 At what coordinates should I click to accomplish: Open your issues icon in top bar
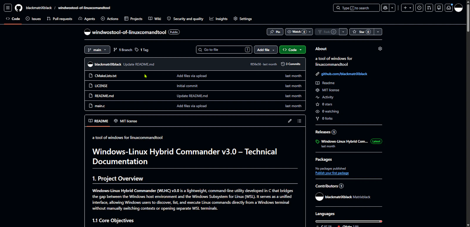pos(419,8)
